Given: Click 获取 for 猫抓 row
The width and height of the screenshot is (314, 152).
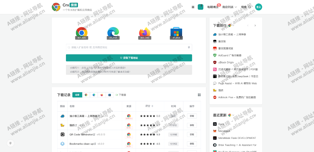Looking at the screenshot, I should pyautogui.click(x=192, y=125).
